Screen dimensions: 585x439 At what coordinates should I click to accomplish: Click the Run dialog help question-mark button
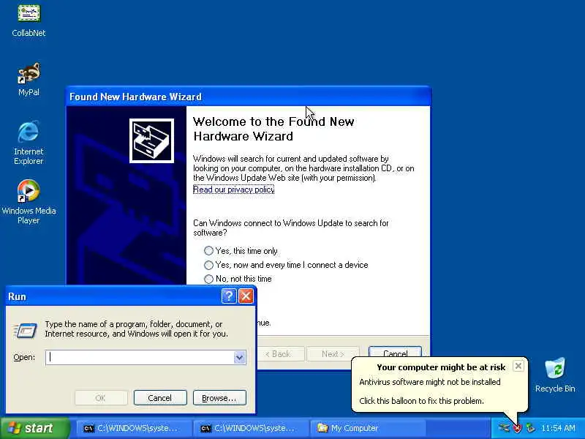click(x=229, y=296)
